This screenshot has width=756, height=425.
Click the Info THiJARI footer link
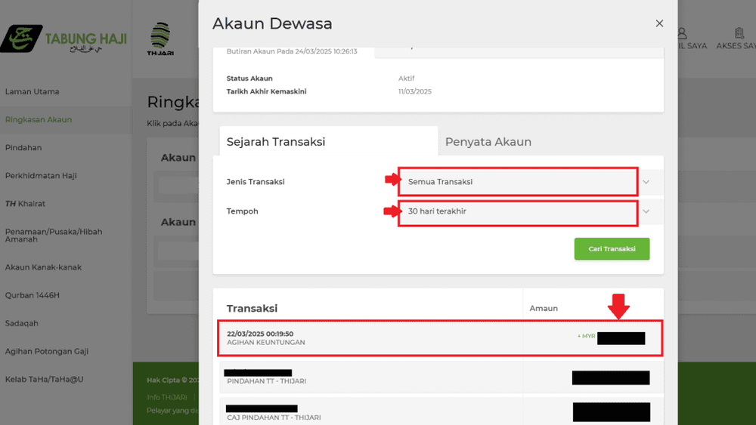tap(167, 397)
